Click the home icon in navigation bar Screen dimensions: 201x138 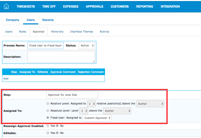tap(6, 7)
